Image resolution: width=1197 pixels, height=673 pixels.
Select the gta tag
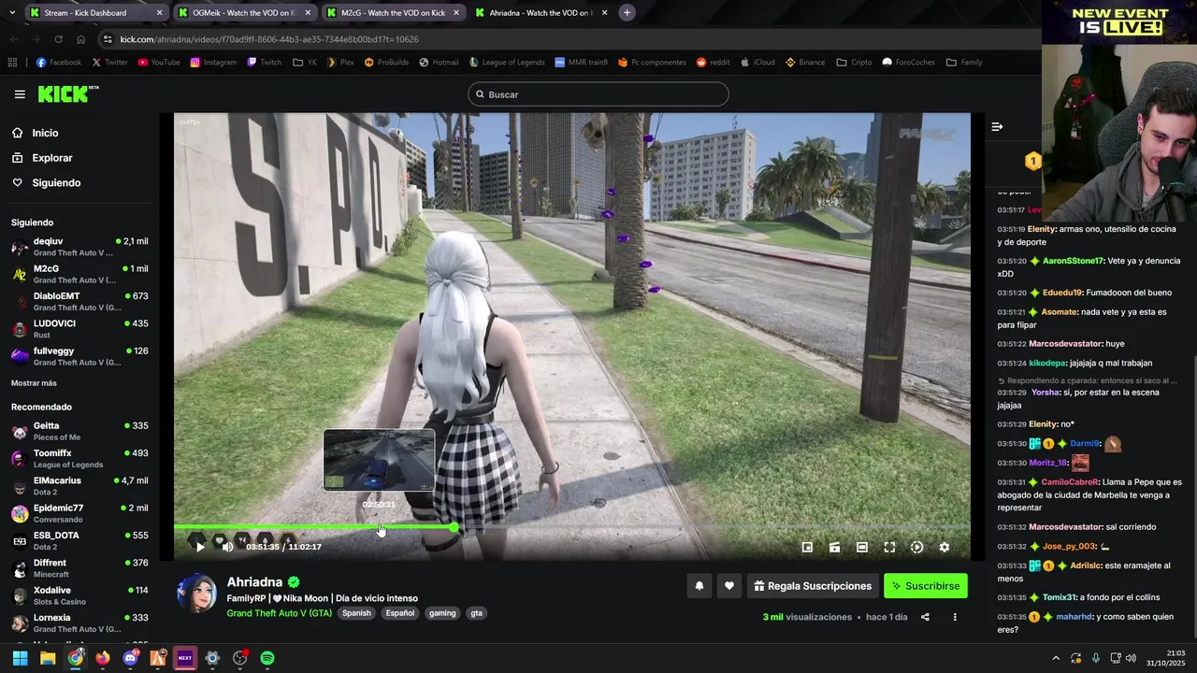click(x=477, y=613)
